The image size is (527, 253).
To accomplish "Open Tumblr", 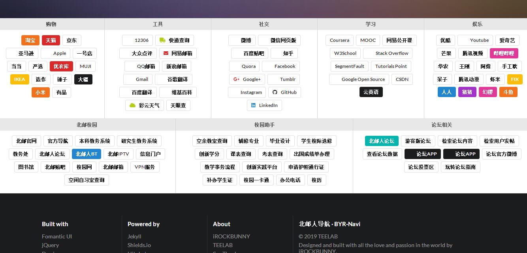I will pyautogui.click(x=284, y=79).
